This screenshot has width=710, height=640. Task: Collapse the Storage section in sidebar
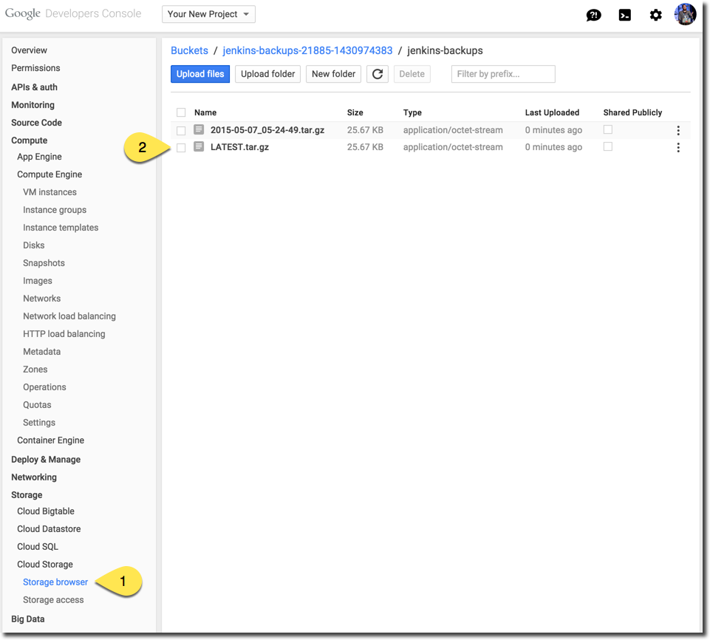click(27, 495)
